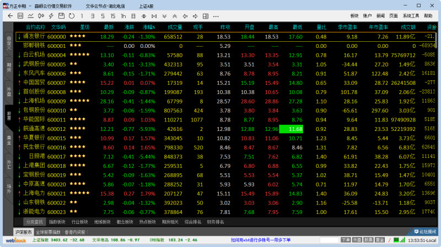Screen dimensions: 441x247
Task: Open the 新闻 menu
Action: (380, 16)
